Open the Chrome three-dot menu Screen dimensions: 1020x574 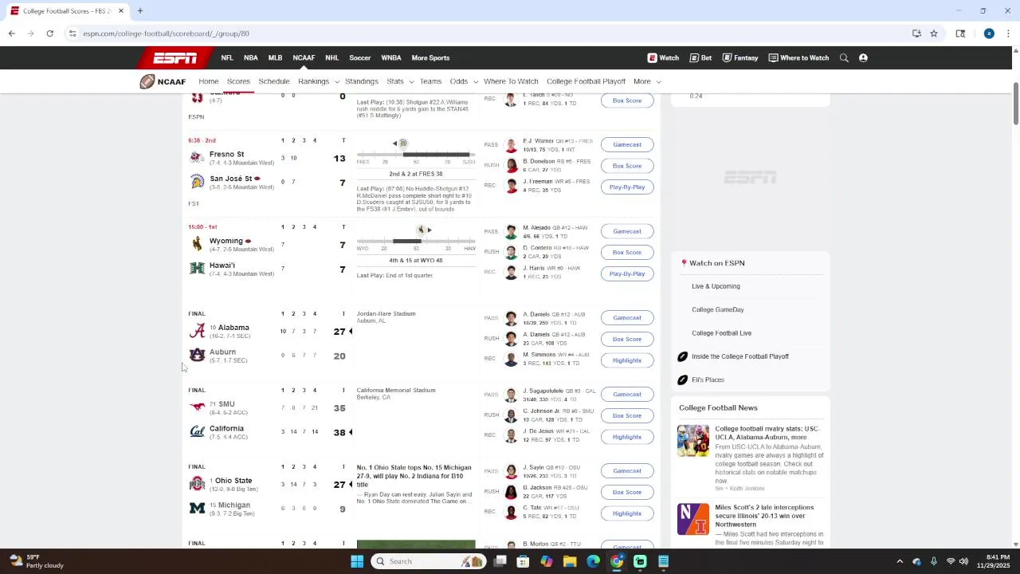(1008, 33)
